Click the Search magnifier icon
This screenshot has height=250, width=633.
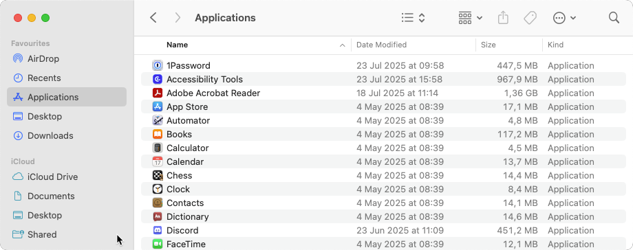click(x=614, y=18)
